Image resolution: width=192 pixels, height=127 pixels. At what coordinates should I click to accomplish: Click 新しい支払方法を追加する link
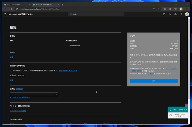click(x=20, y=97)
